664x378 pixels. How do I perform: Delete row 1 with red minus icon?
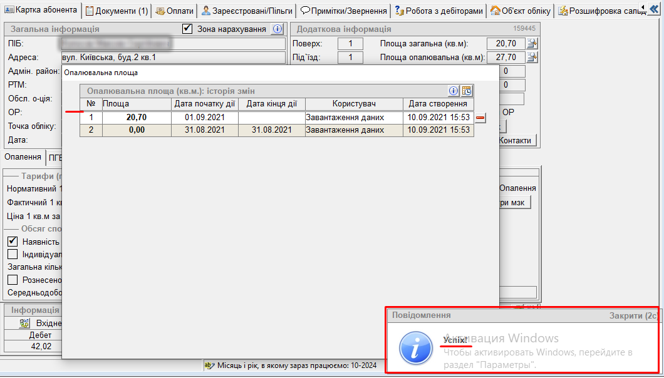[480, 118]
